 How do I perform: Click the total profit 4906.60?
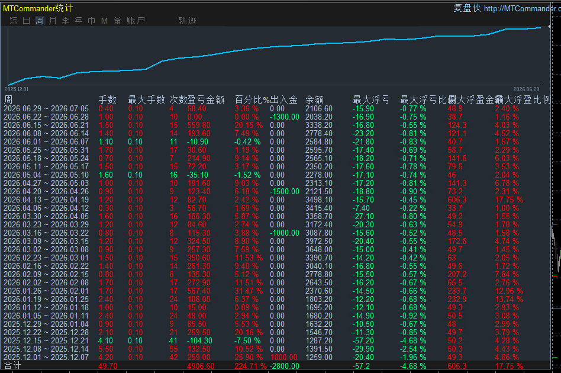coord(201,366)
